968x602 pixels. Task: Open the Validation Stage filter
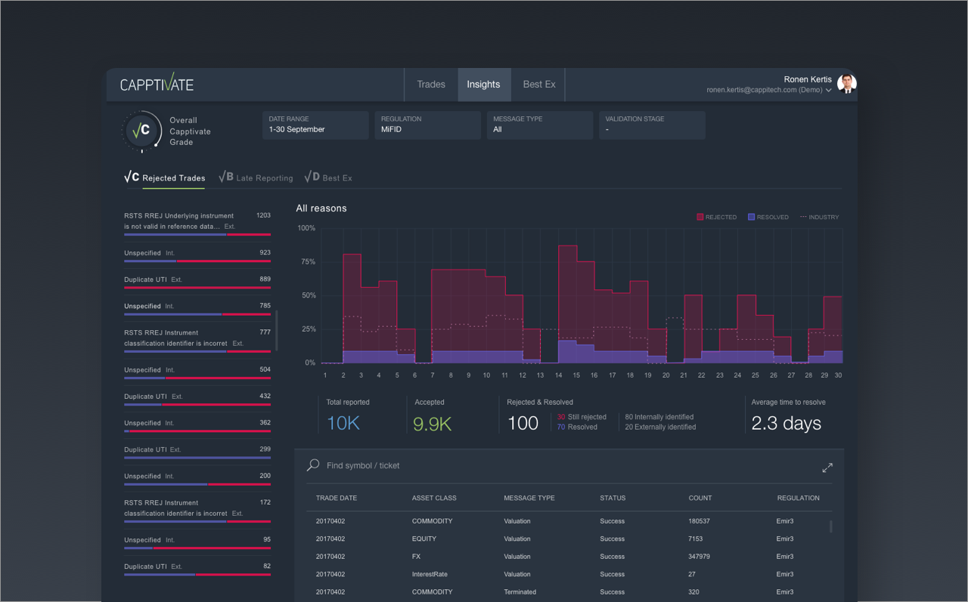(653, 125)
